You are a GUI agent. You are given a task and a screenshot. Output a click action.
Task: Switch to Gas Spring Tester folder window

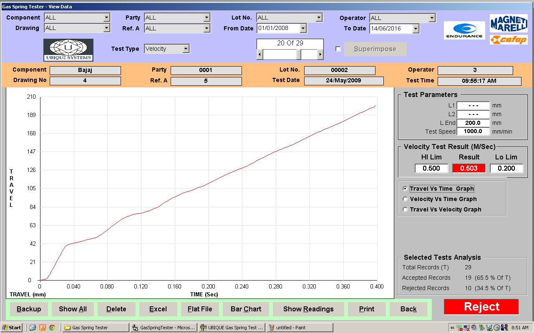coord(95,328)
